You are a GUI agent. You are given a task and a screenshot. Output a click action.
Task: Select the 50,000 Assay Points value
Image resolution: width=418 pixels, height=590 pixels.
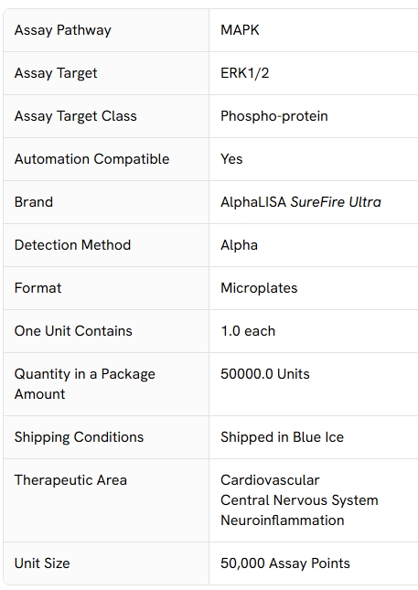[285, 563]
